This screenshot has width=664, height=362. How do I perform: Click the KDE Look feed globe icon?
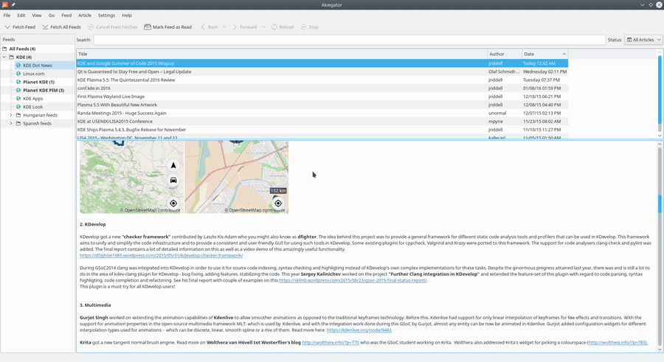pos(18,107)
